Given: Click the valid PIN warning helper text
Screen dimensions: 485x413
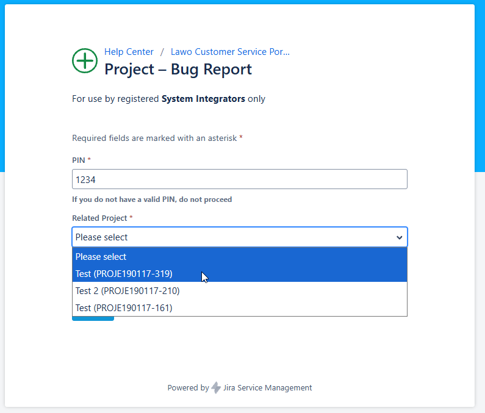Looking at the screenshot, I should pos(152,199).
